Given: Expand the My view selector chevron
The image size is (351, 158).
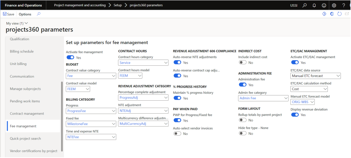Looking at the screenshot, I should (x=26, y=23).
